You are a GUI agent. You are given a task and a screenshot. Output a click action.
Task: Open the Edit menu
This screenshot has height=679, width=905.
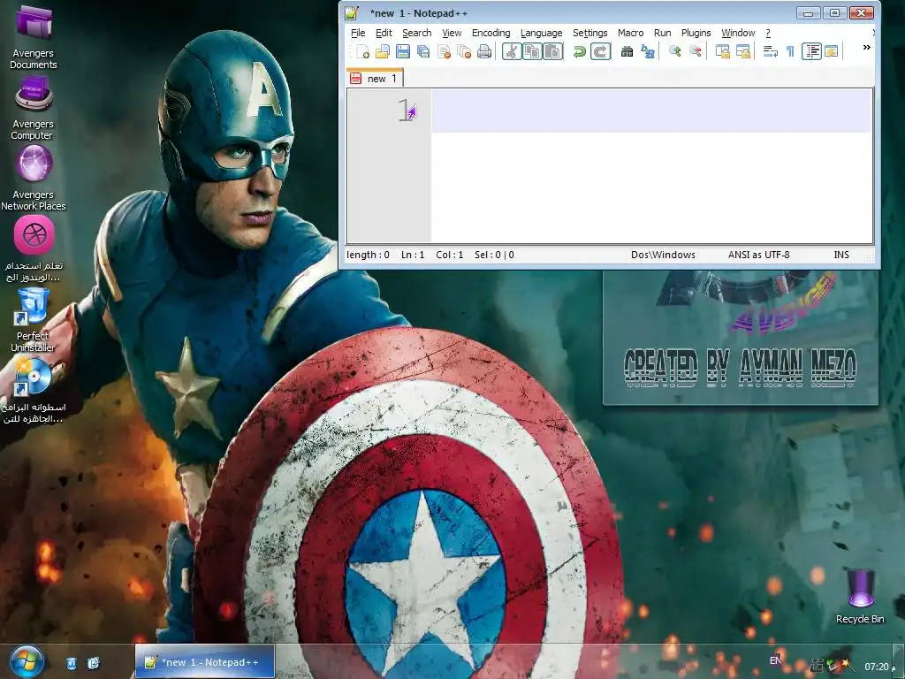(384, 33)
